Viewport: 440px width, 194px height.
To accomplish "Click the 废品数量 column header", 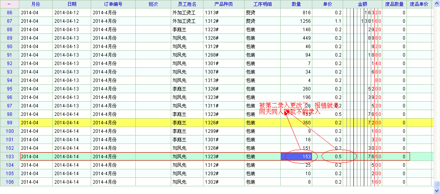I will click(x=394, y=4).
